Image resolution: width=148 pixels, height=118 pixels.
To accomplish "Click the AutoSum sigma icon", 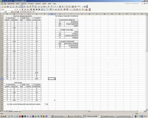I will (62, 6).
